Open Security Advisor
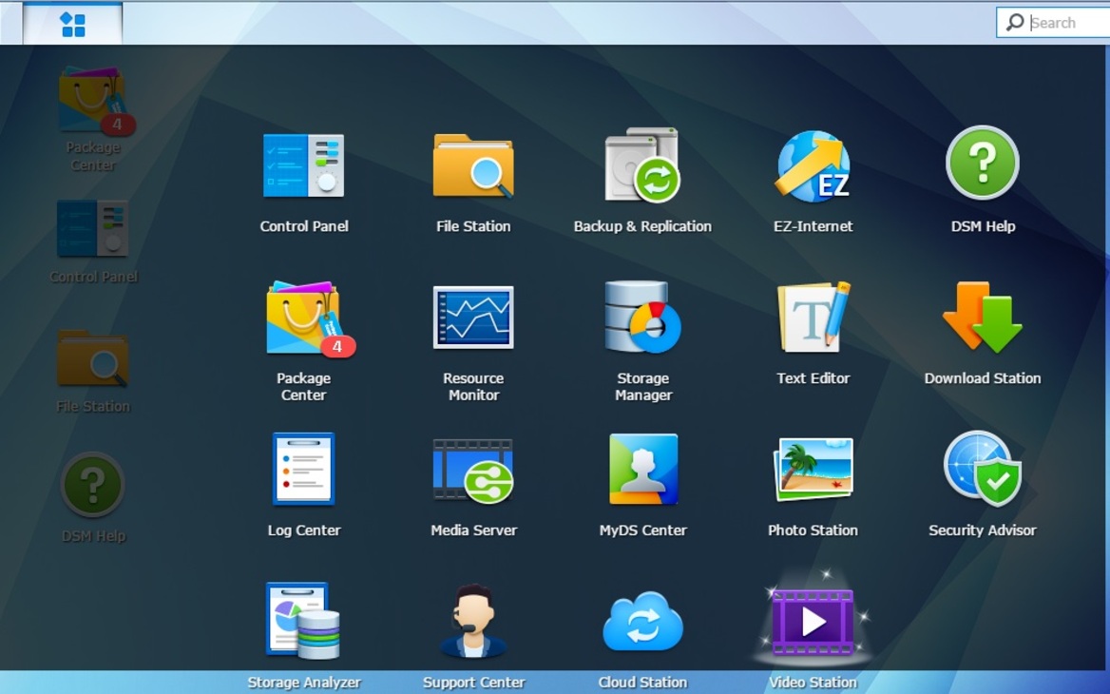Viewport: 1110px width, 694px height. pyautogui.click(x=983, y=468)
